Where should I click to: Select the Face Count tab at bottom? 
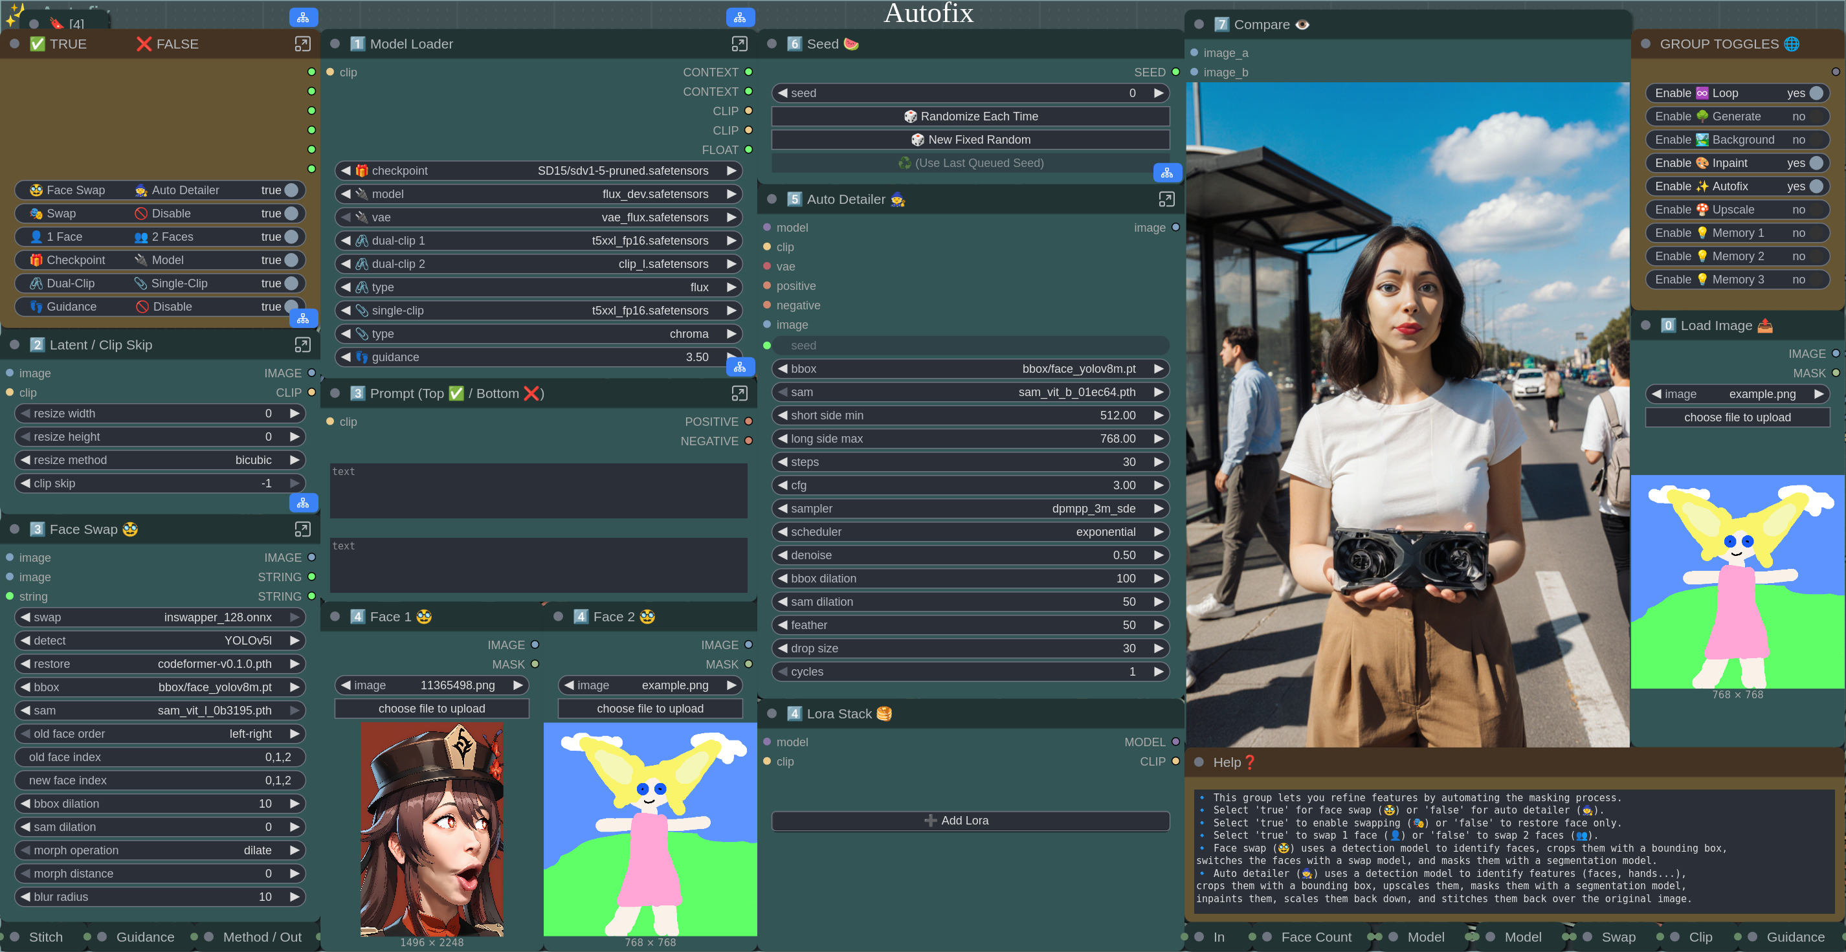coord(1316,937)
